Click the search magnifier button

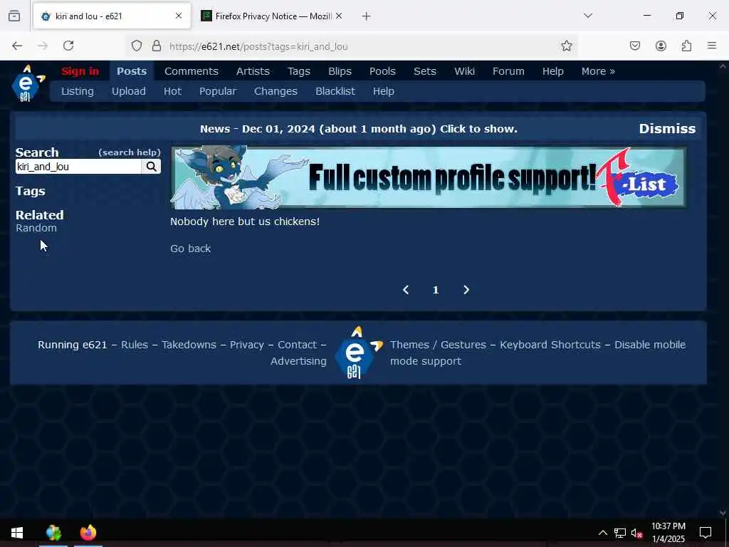[151, 167]
